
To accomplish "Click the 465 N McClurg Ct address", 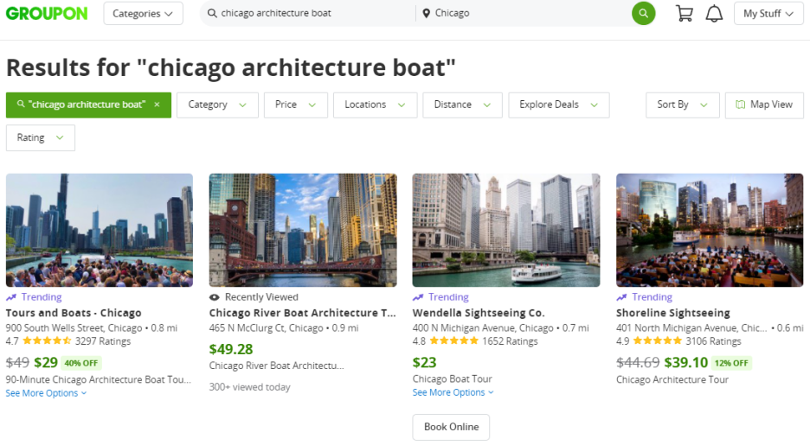I will tap(266, 328).
